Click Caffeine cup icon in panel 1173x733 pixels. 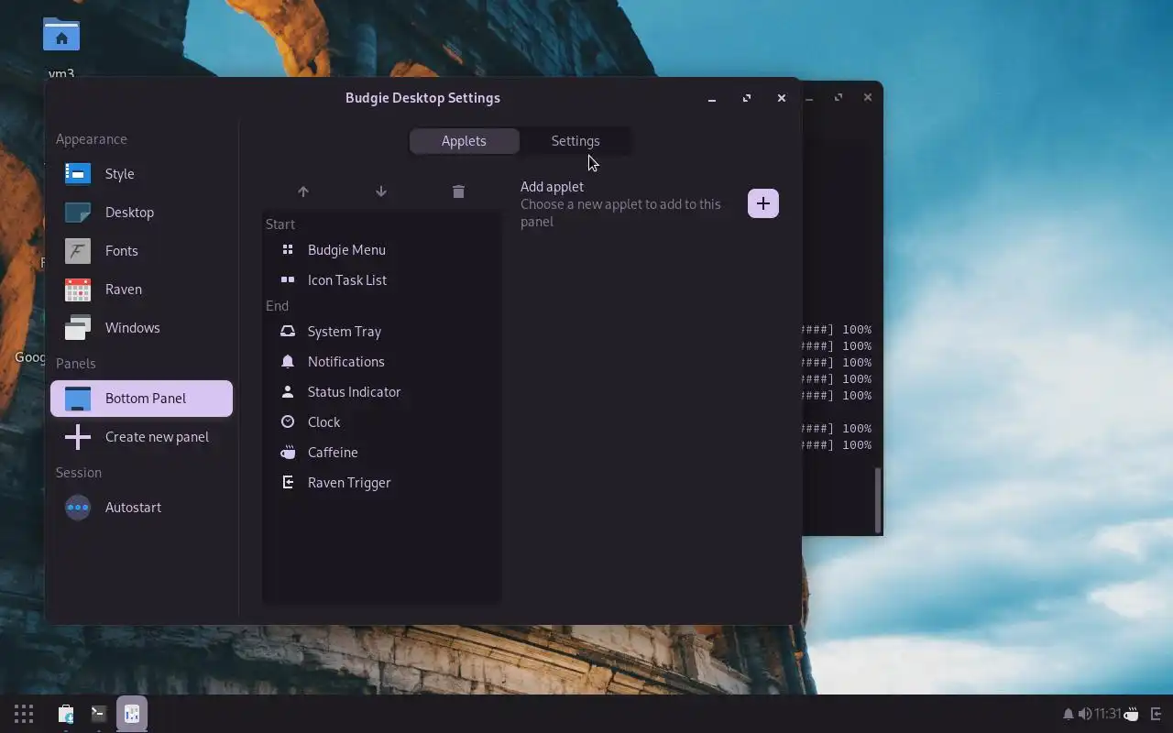(1132, 714)
